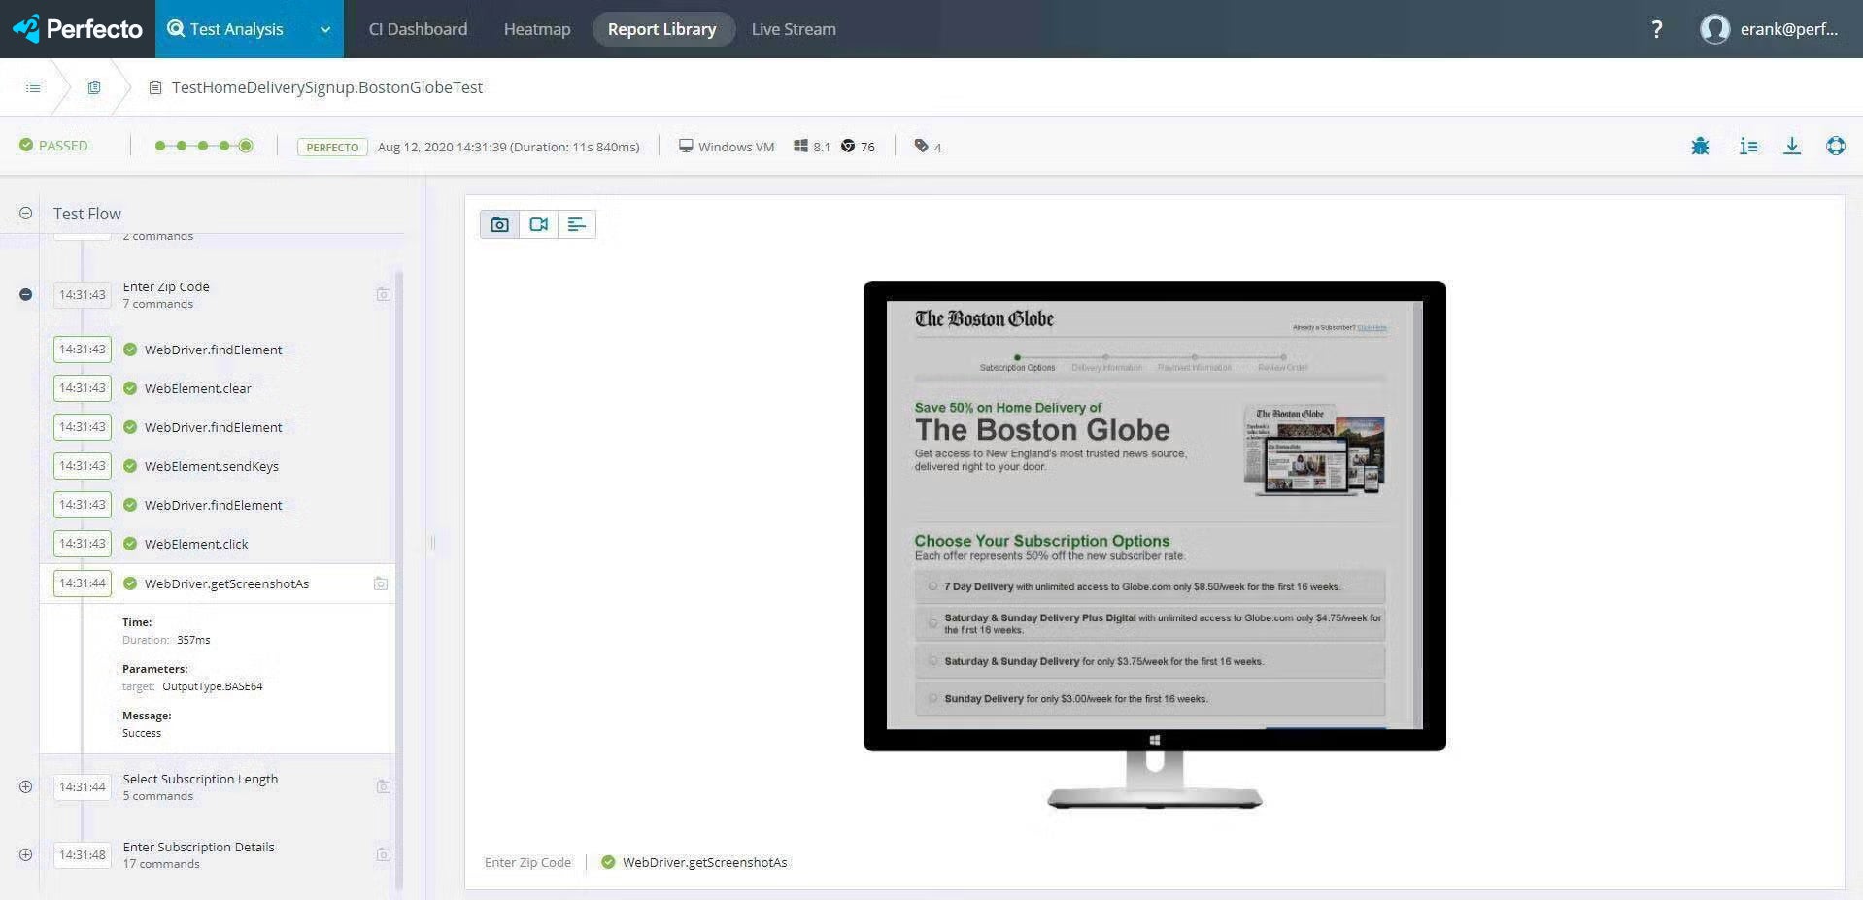Click the user avatar icon

click(1715, 29)
